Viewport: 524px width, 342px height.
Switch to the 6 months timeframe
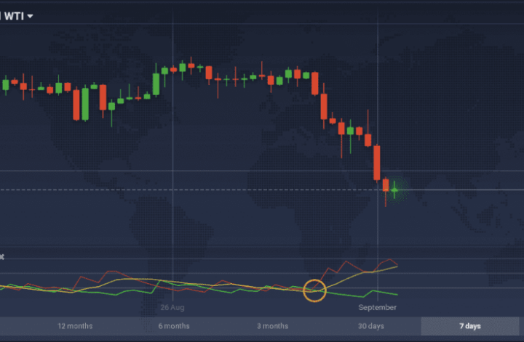[x=174, y=326]
